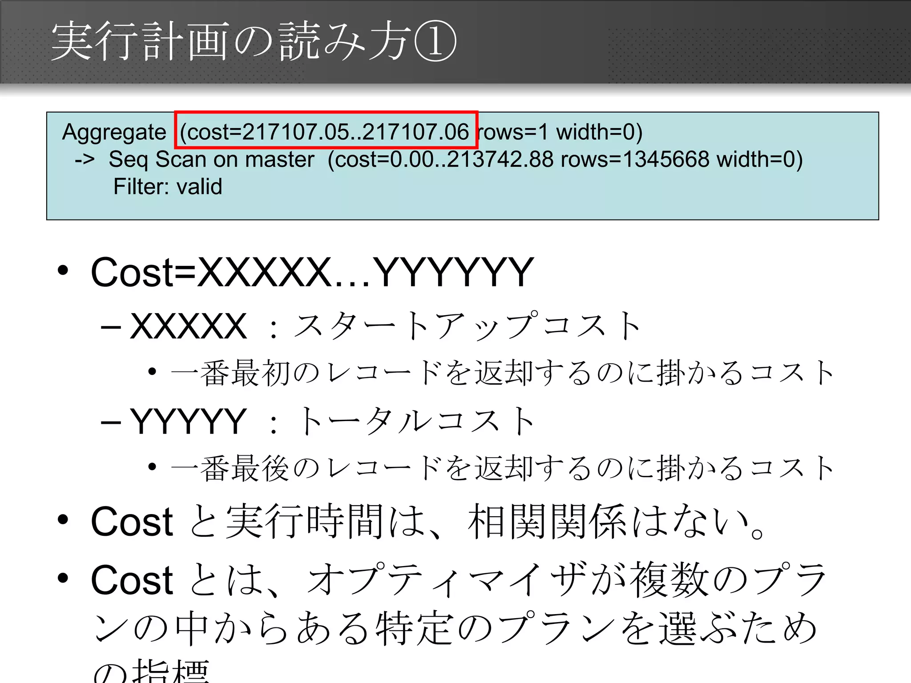Click the 'Aggregate' text in the plan box
The width and height of the screenshot is (911, 683).
click(114, 133)
